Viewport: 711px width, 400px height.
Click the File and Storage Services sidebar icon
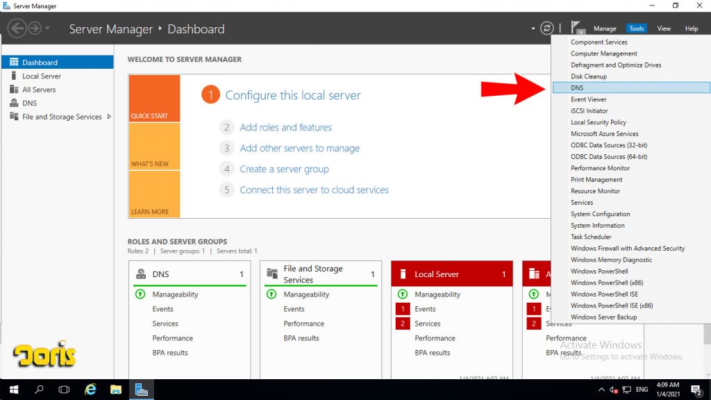14,117
